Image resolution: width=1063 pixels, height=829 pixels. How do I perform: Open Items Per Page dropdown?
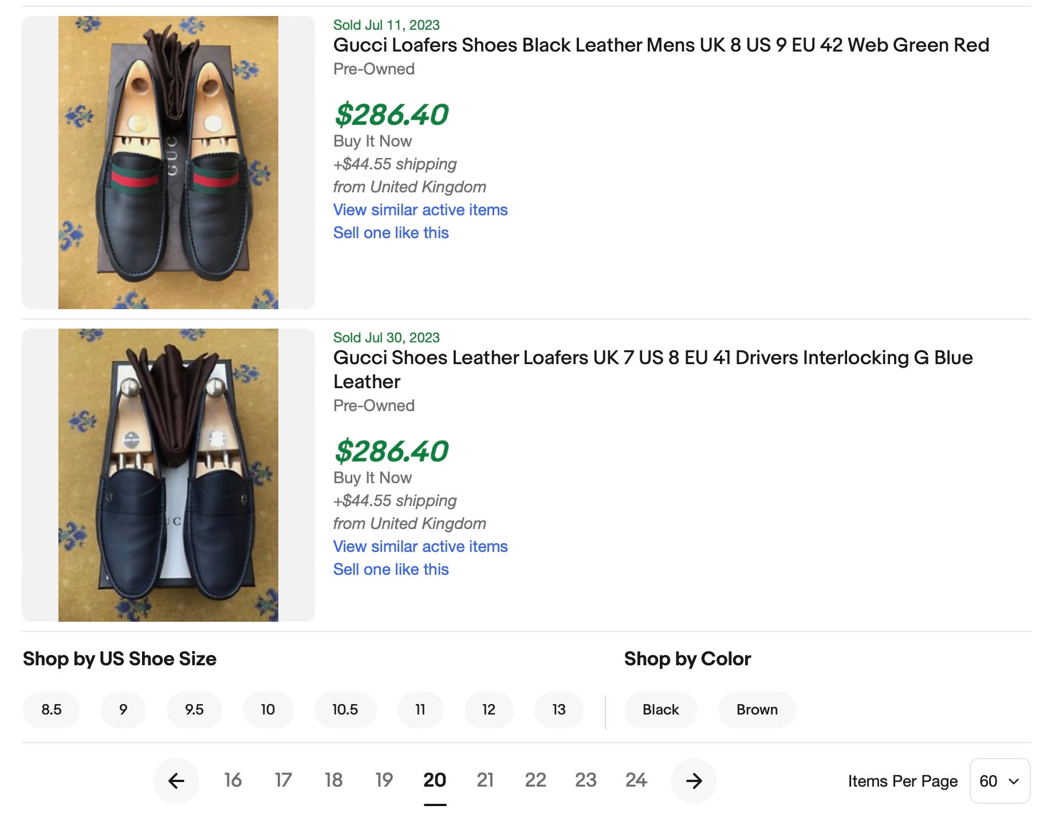coord(1000,781)
